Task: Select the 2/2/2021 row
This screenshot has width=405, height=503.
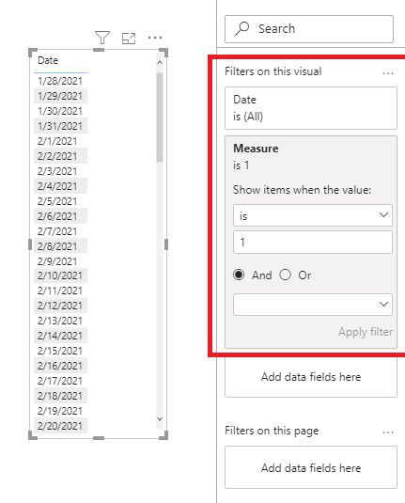Action: (60, 156)
